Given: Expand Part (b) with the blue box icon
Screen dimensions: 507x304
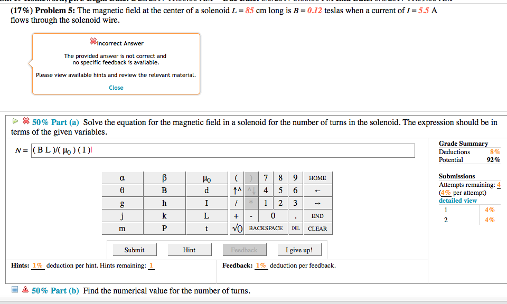Looking at the screenshot, I should click(x=15, y=289).
